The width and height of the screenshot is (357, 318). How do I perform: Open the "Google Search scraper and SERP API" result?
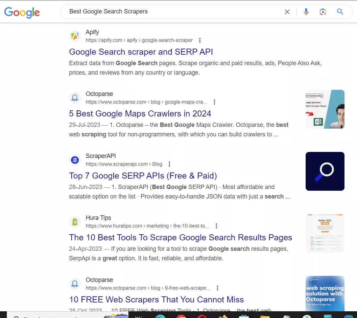[141, 52]
